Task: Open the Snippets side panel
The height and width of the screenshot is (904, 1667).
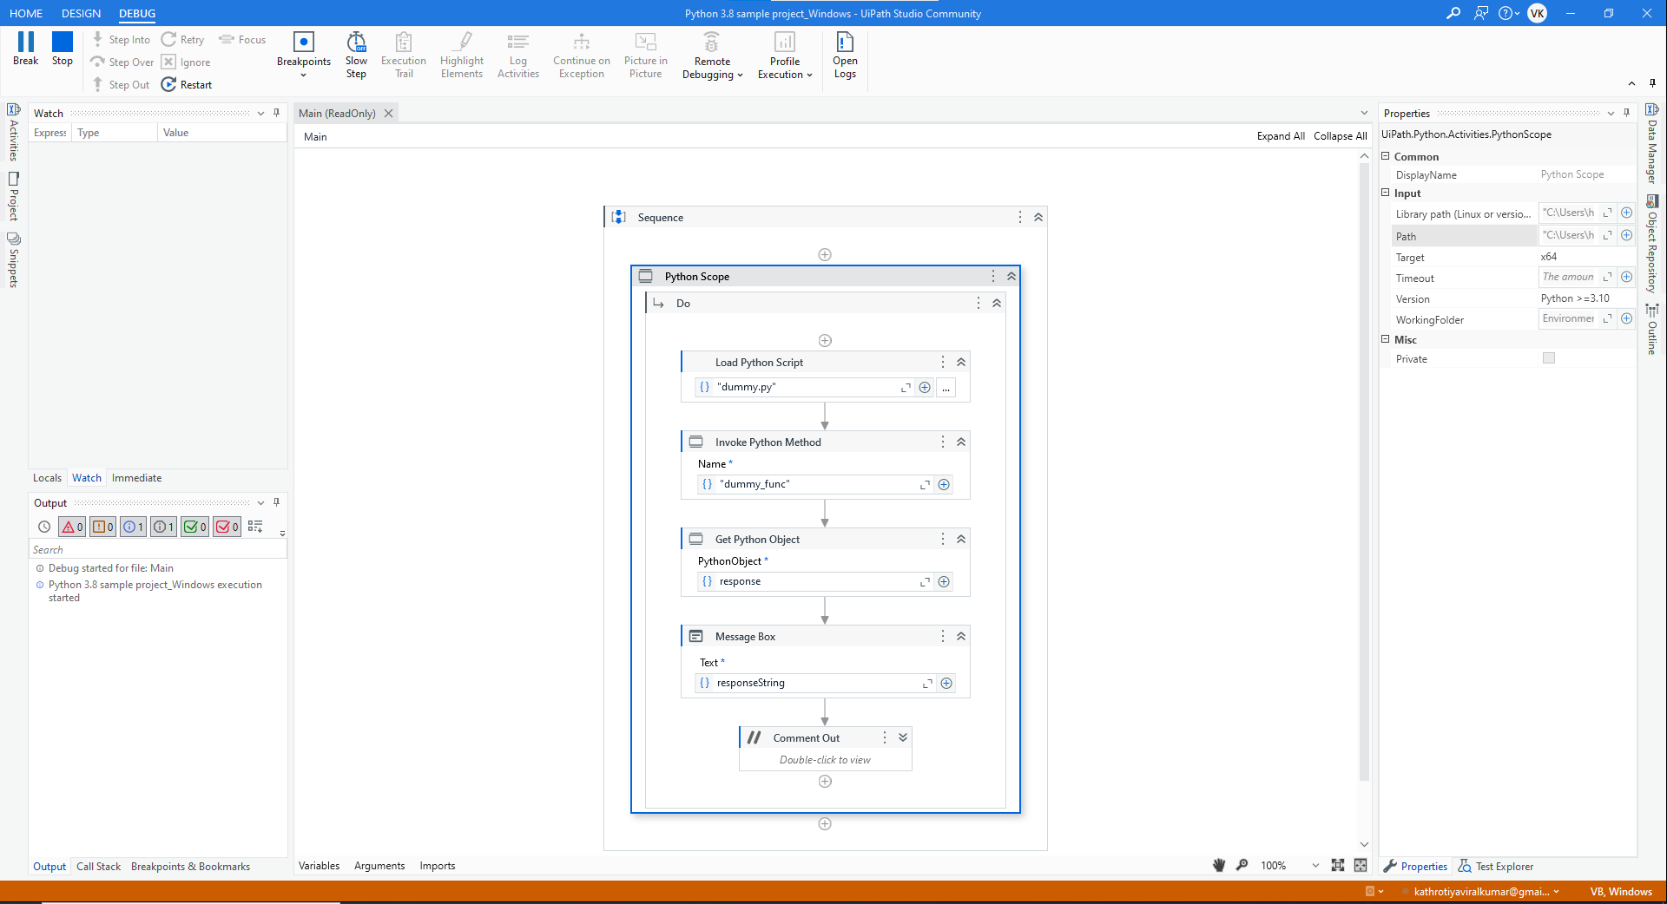Action: pos(13,259)
